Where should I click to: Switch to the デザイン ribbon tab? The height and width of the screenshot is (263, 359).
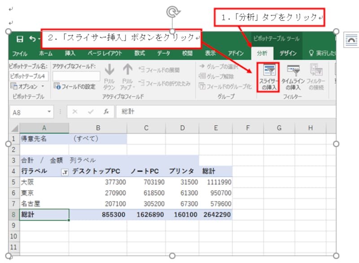[288, 53]
